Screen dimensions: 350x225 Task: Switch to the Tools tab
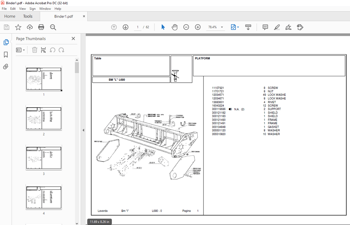point(28,16)
